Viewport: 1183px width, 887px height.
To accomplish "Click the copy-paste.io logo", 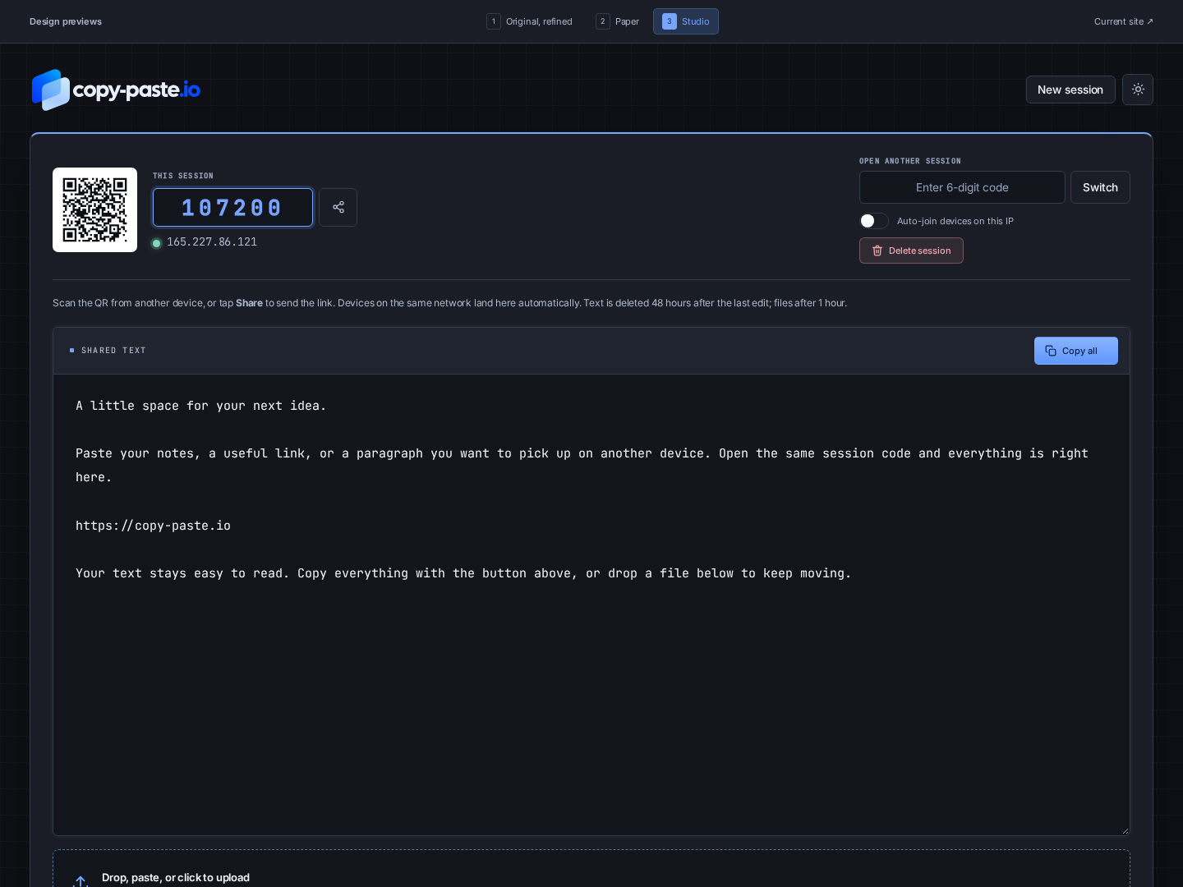I will click(x=116, y=90).
